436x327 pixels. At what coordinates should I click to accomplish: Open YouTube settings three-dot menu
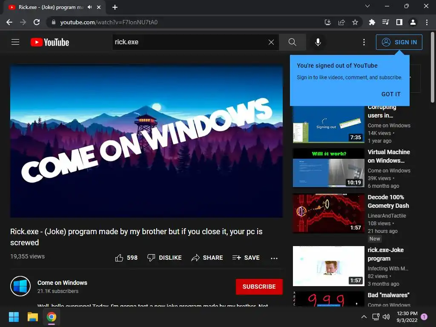tap(364, 42)
